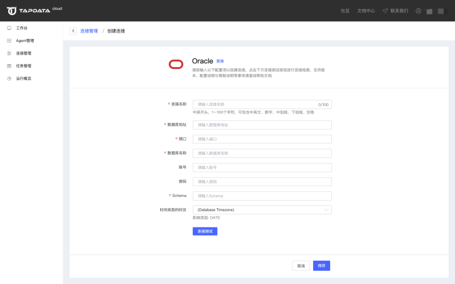
Task: Open the Database Timezone dropdown
Action: 262,210
